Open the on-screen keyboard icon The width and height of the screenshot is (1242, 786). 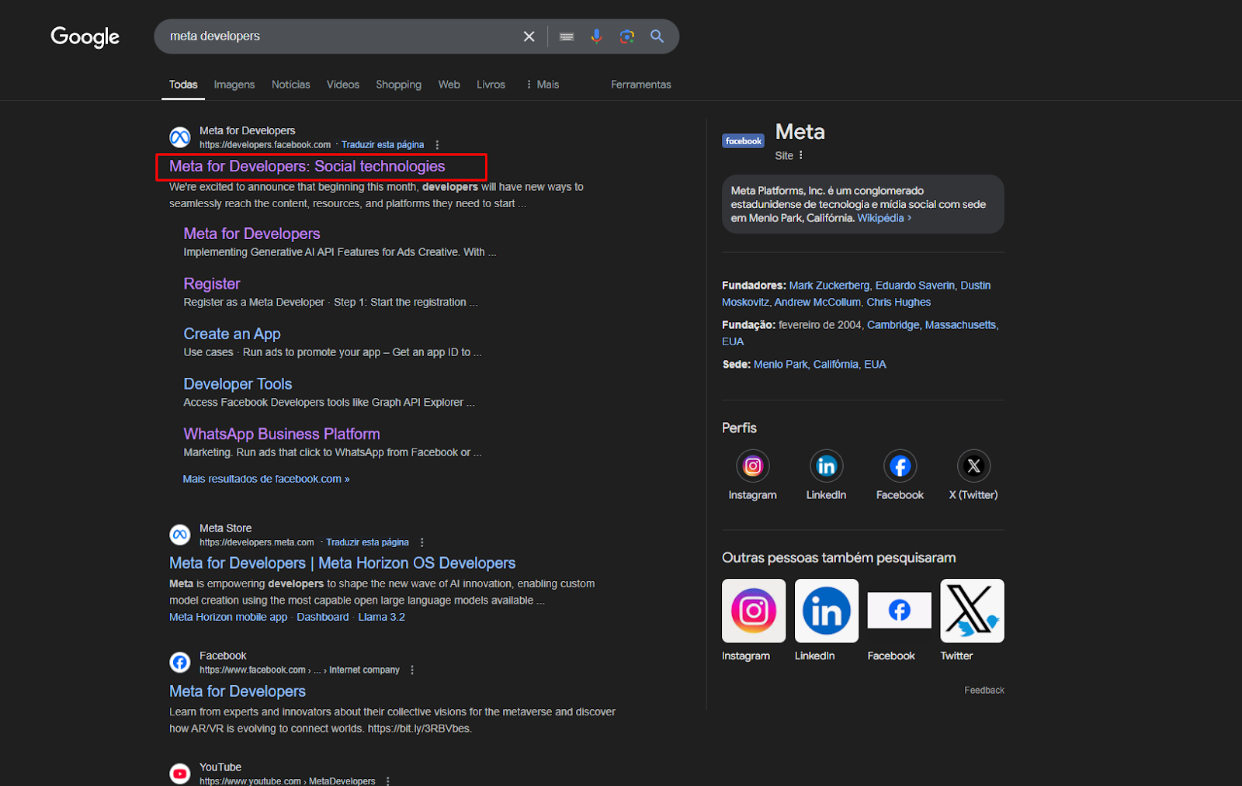(567, 36)
